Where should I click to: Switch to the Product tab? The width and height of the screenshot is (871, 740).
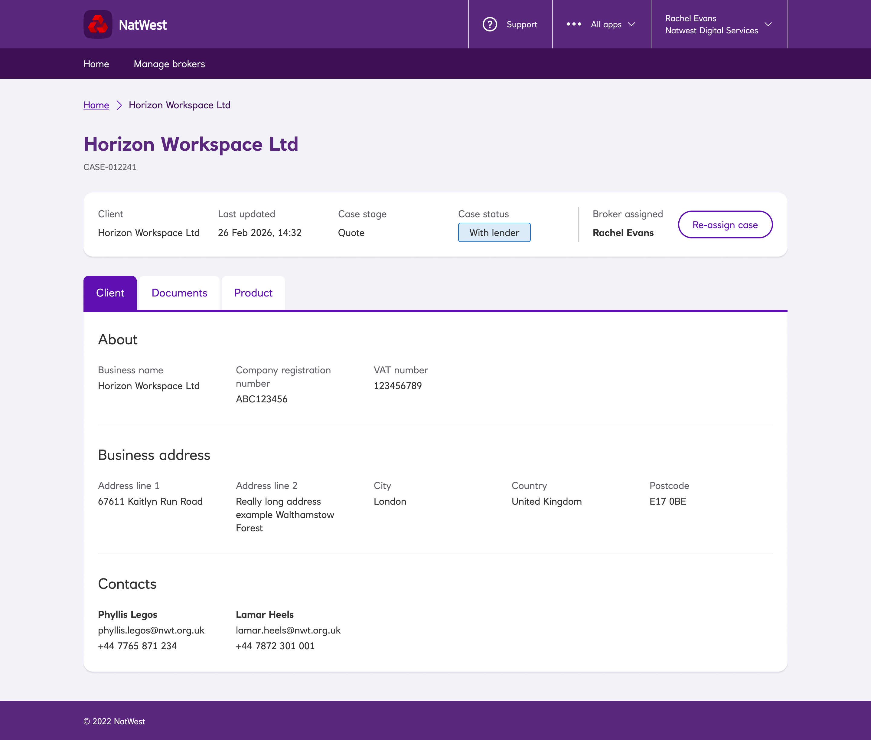click(253, 293)
